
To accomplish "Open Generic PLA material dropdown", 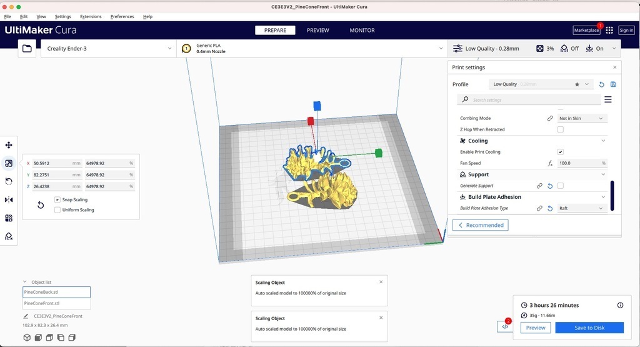I will [x=312, y=49].
